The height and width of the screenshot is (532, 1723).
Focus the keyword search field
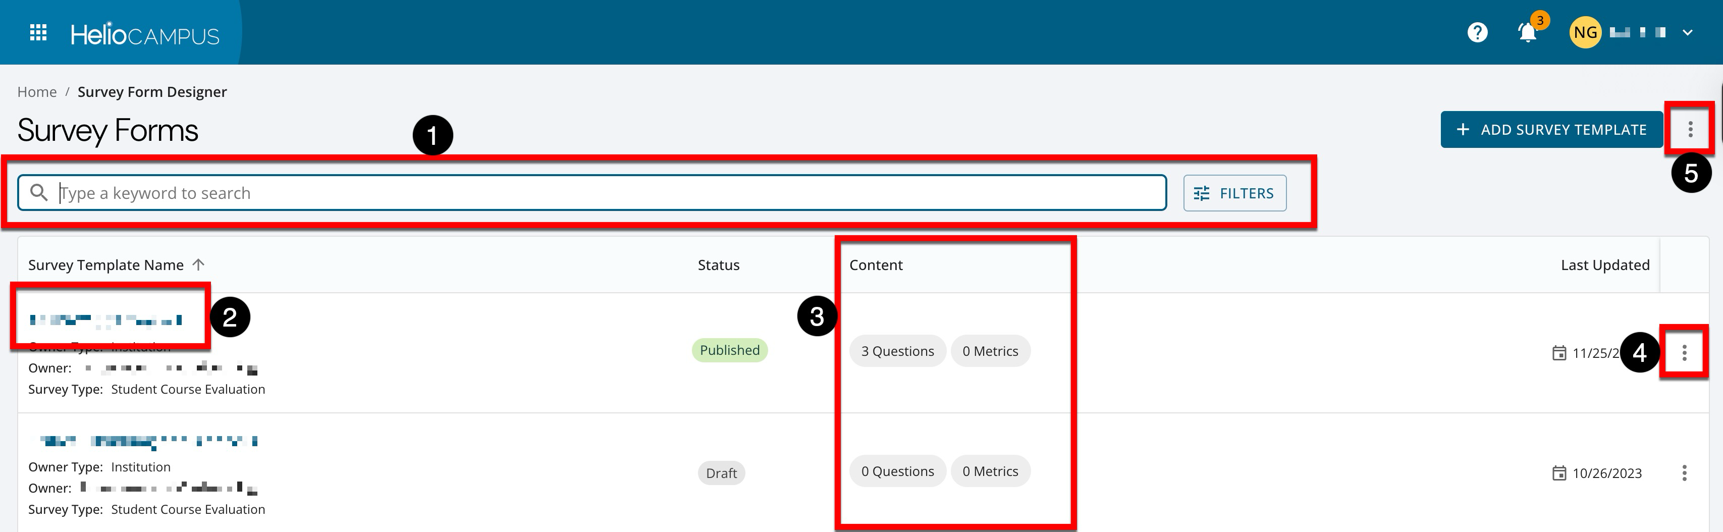[602, 193]
